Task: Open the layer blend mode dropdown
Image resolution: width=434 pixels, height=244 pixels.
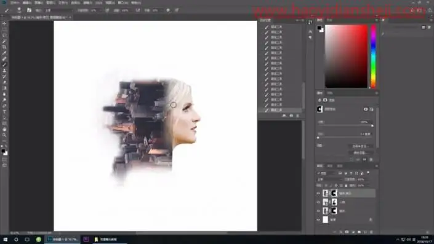Action: point(329,179)
